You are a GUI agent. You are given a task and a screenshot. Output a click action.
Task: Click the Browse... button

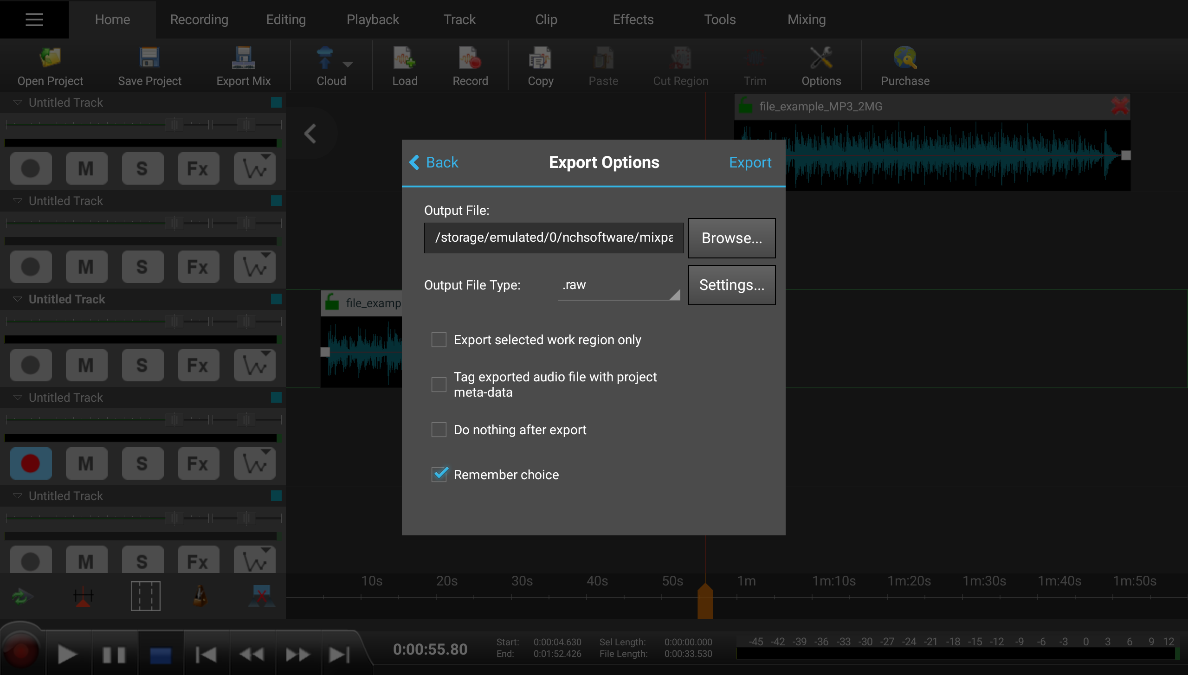pos(731,238)
